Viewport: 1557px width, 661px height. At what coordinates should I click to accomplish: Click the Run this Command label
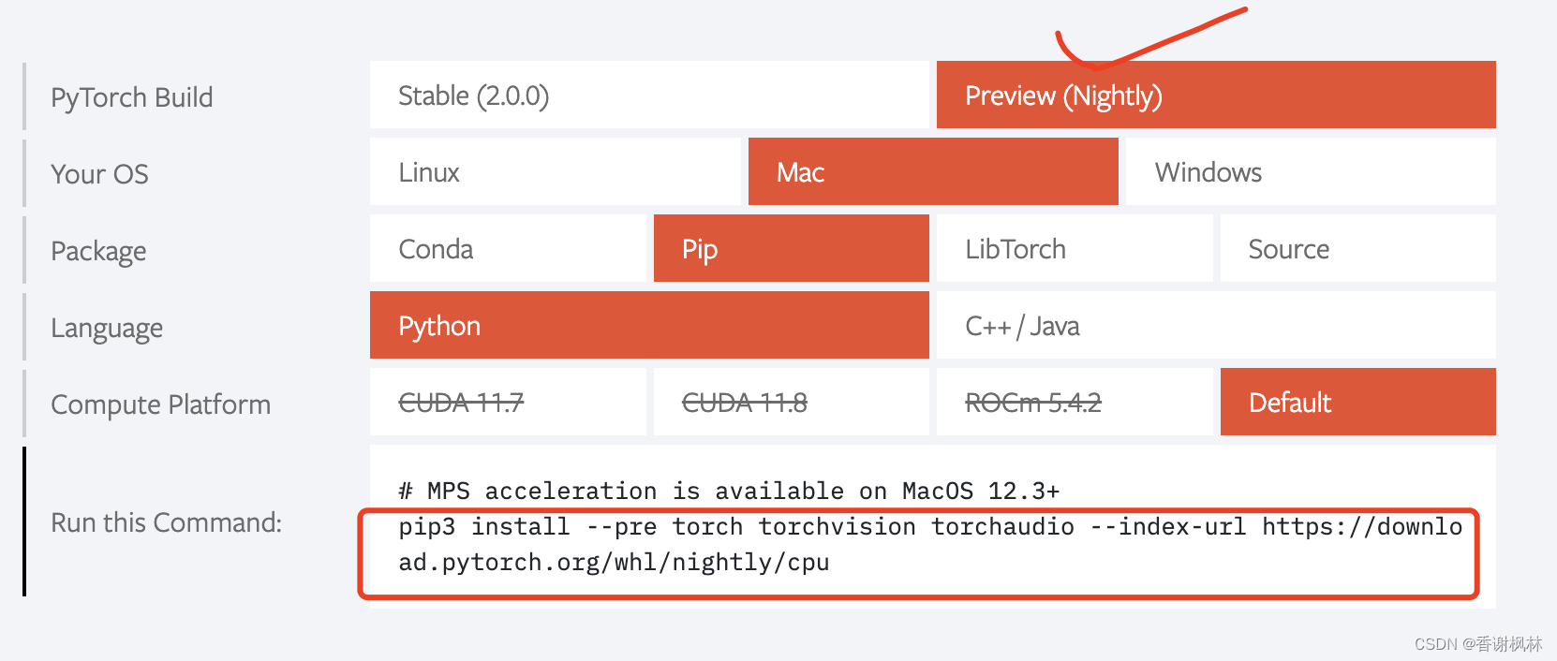pos(166,522)
